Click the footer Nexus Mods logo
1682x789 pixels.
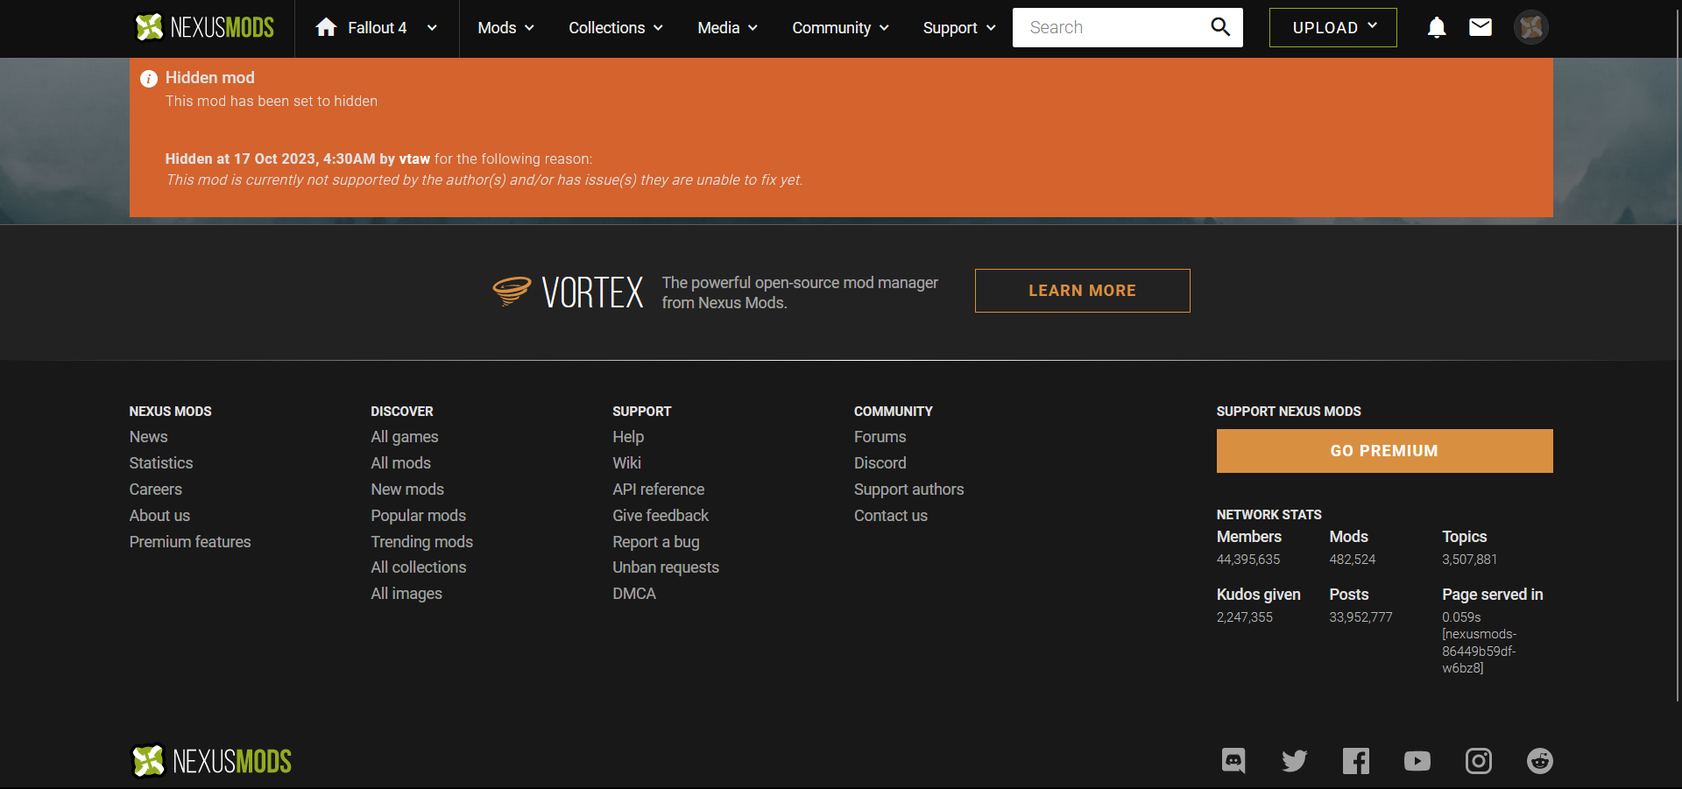pyautogui.click(x=211, y=761)
